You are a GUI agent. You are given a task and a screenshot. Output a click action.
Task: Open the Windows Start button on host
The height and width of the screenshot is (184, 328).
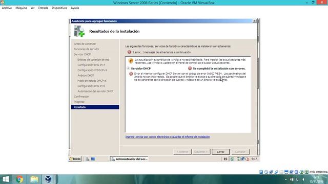pyautogui.click(x=6, y=179)
